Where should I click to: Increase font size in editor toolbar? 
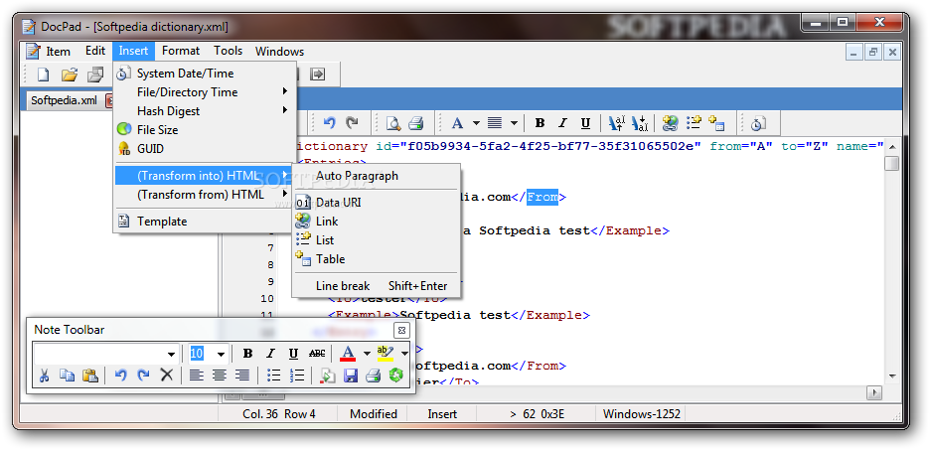(x=617, y=123)
